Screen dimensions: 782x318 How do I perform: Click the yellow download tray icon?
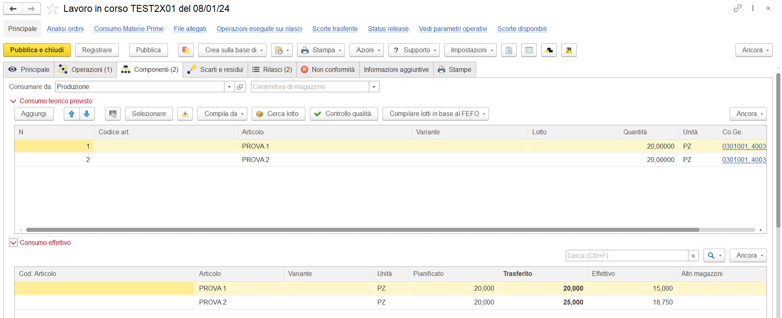pos(185,114)
